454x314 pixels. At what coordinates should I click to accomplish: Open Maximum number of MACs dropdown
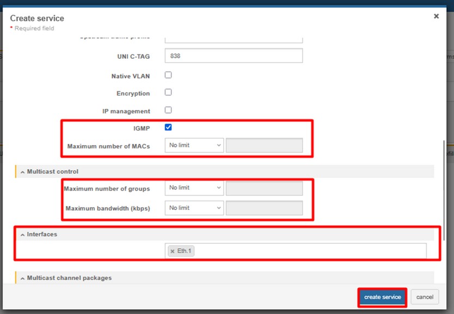pyautogui.click(x=194, y=145)
